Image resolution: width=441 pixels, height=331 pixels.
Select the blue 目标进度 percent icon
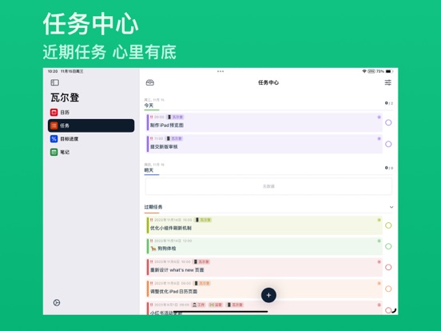pos(54,139)
